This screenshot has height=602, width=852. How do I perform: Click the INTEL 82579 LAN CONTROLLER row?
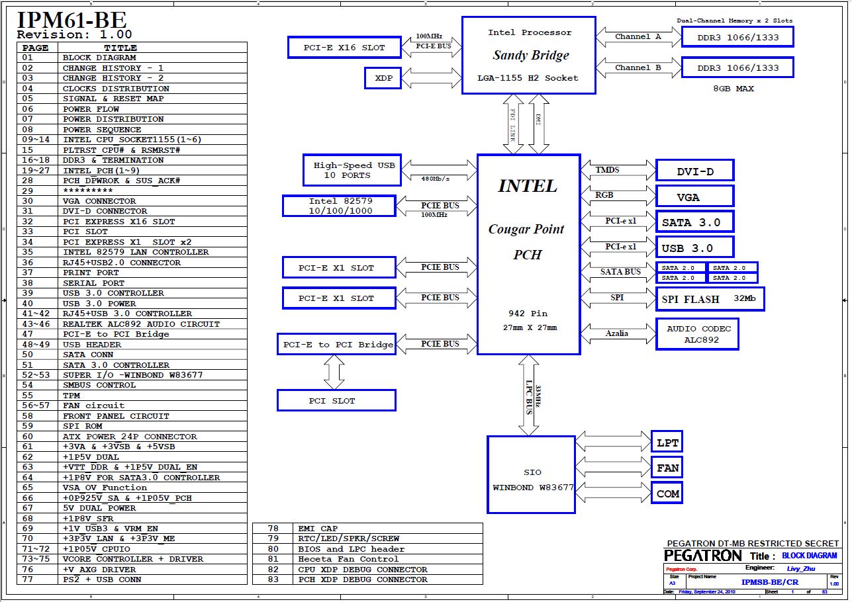point(132,252)
